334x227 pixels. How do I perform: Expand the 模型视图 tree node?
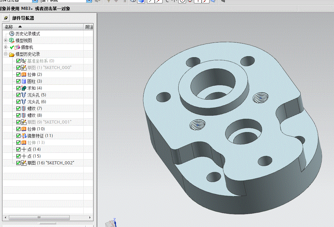(x=5, y=40)
